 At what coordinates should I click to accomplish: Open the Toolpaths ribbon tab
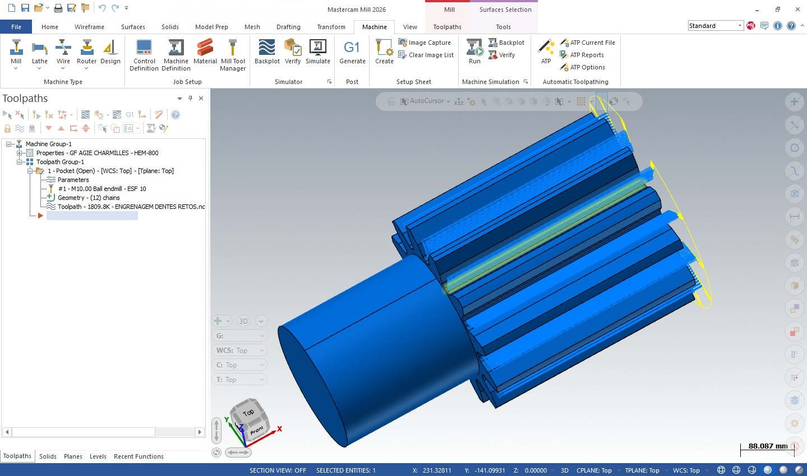(447, 27)
